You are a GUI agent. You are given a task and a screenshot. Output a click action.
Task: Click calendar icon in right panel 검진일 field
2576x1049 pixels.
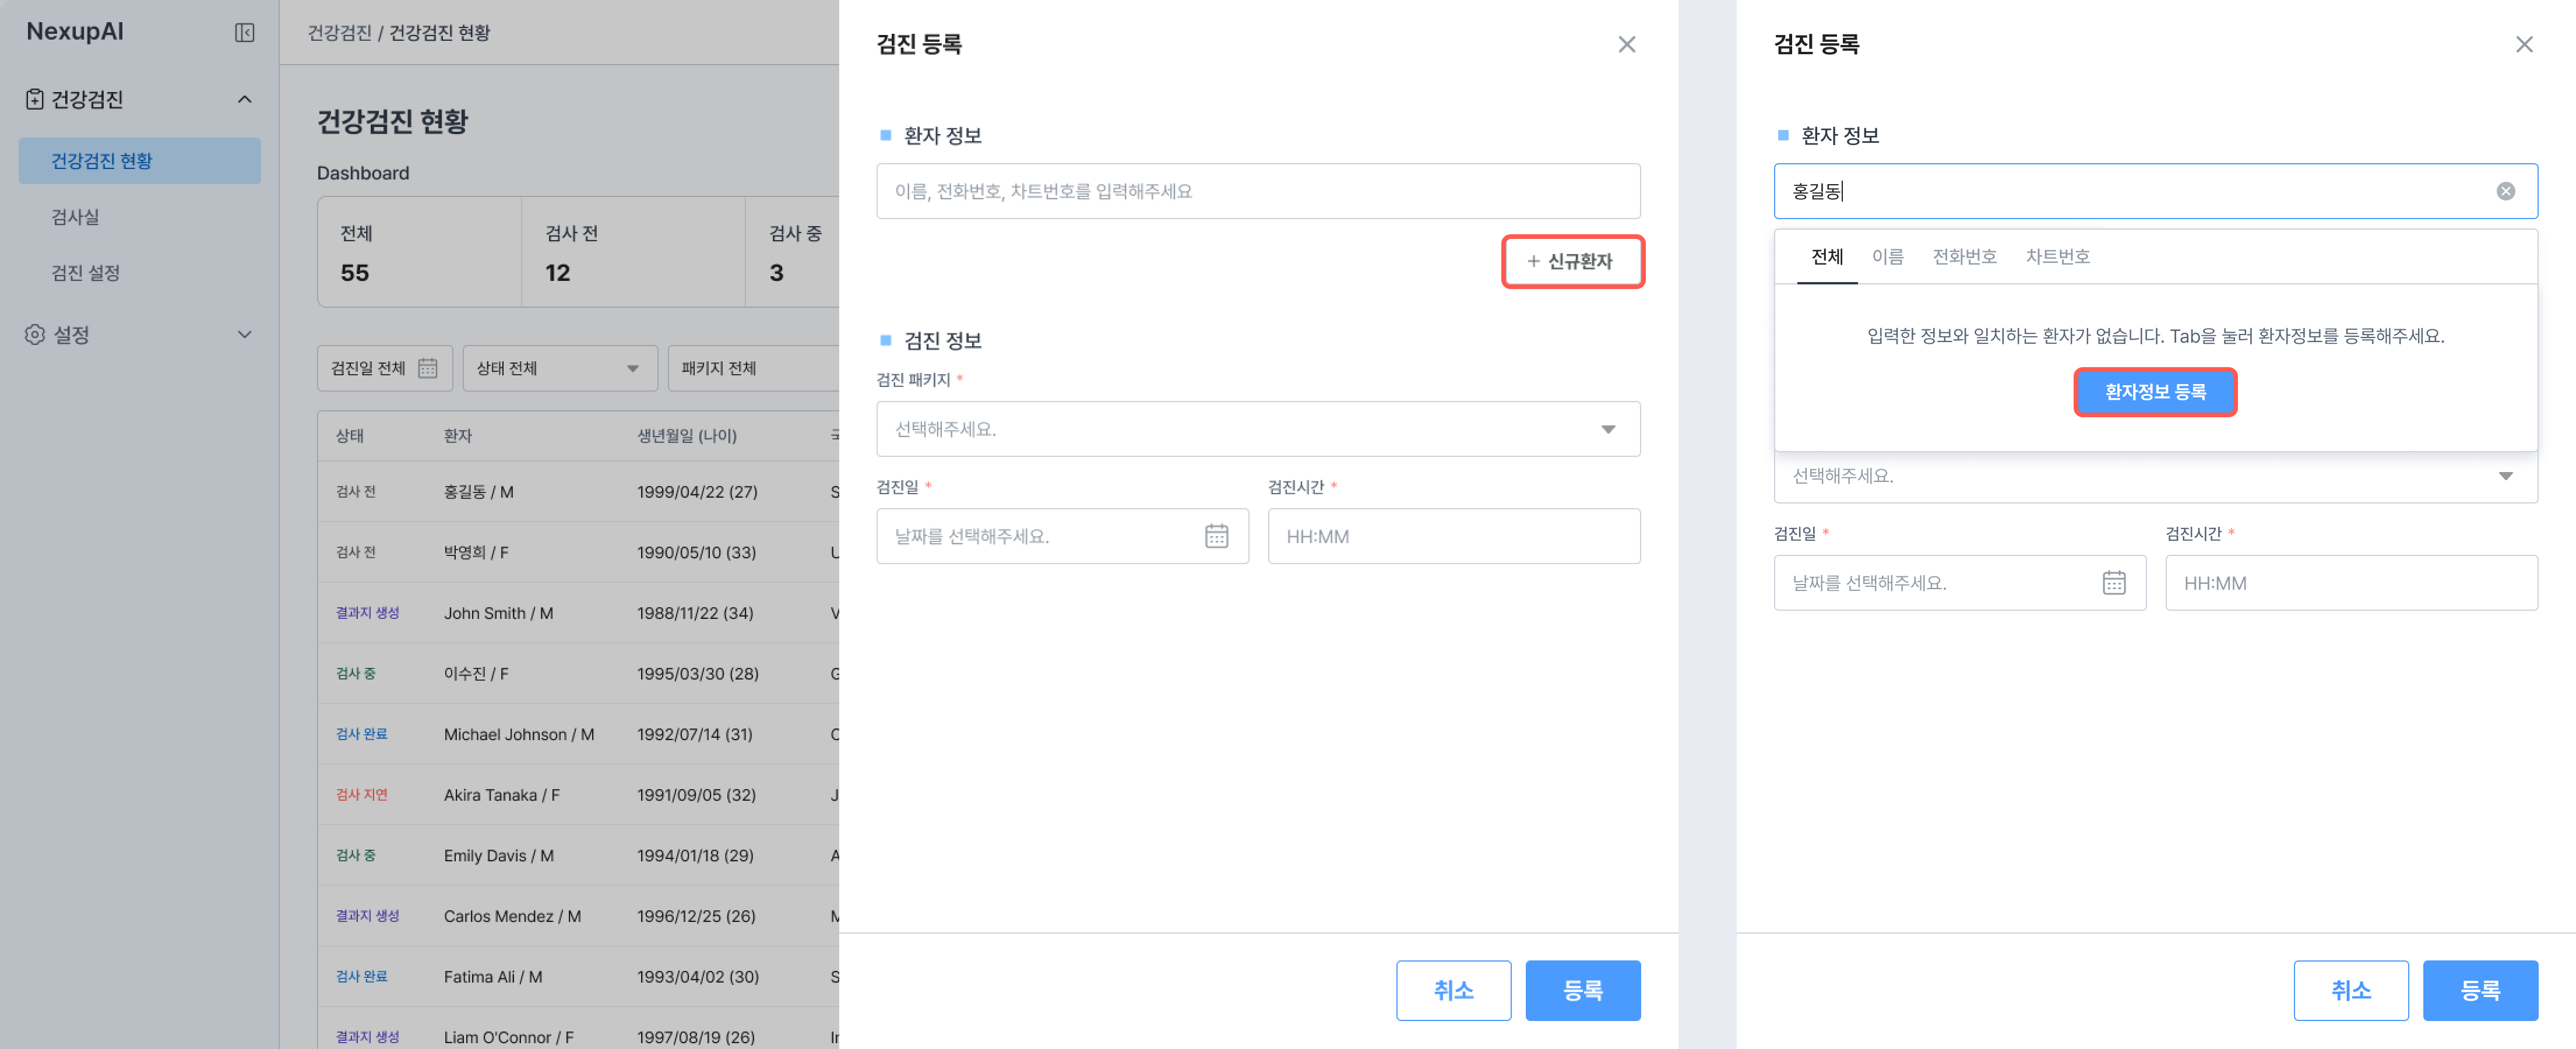pos(2113,583)
